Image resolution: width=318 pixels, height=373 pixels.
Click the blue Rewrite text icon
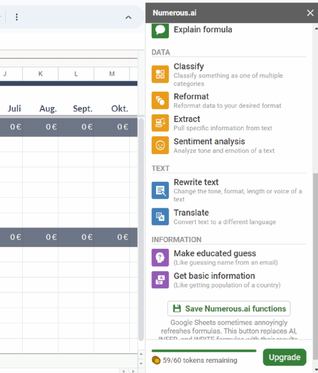point(160,190)
